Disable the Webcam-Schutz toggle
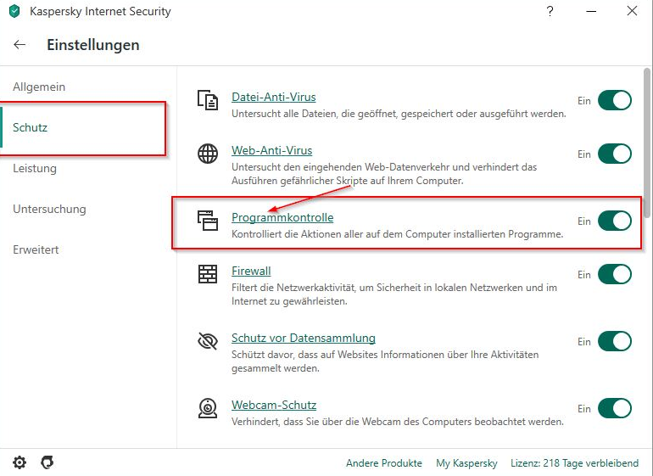 (615, 408)
